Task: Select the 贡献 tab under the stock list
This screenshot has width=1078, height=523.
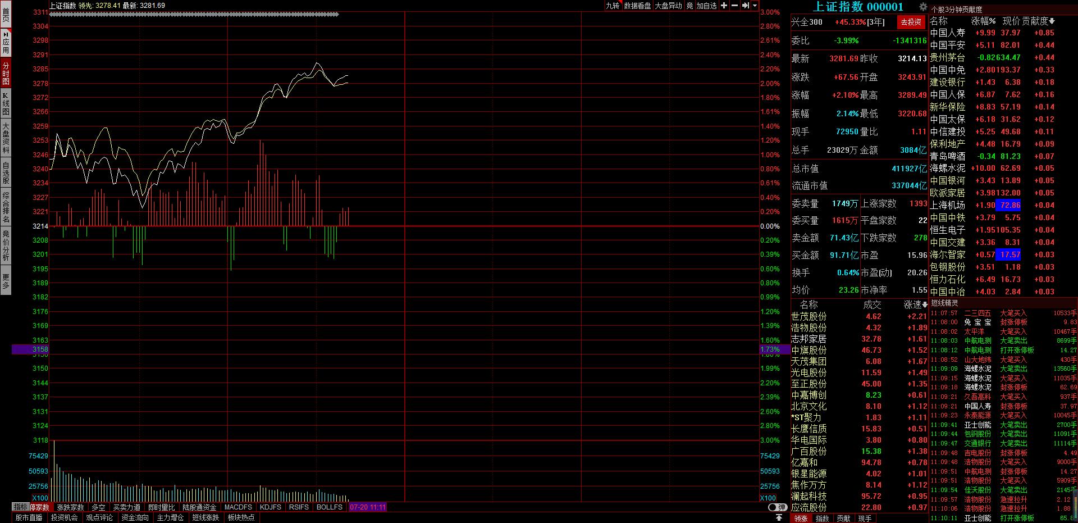Action: 843,519
